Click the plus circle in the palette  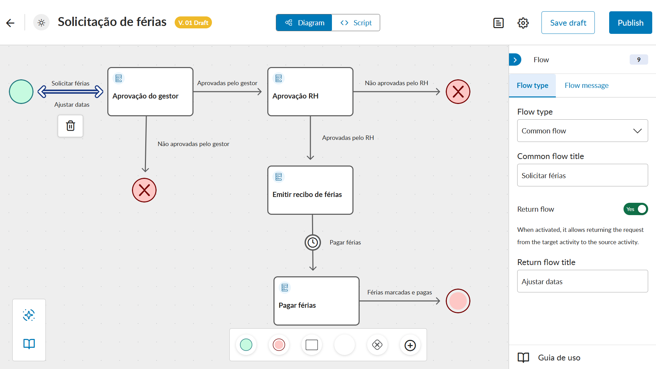[x=410, y=345]
